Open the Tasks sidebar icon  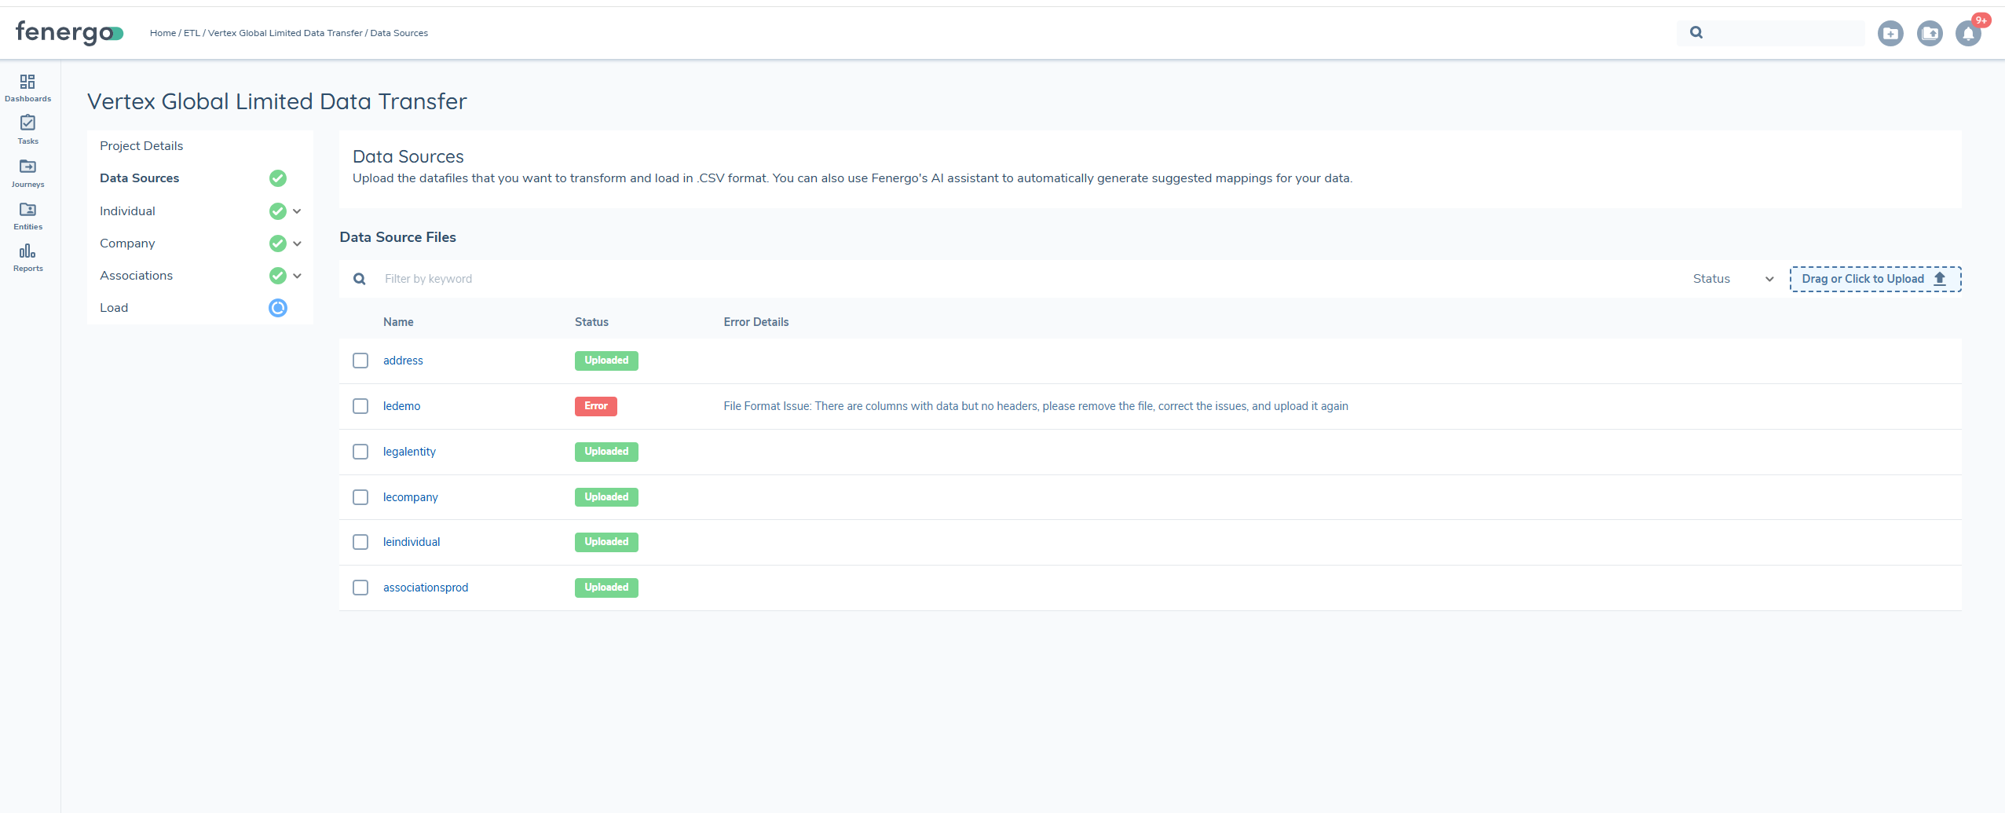(x=27, y=130)
